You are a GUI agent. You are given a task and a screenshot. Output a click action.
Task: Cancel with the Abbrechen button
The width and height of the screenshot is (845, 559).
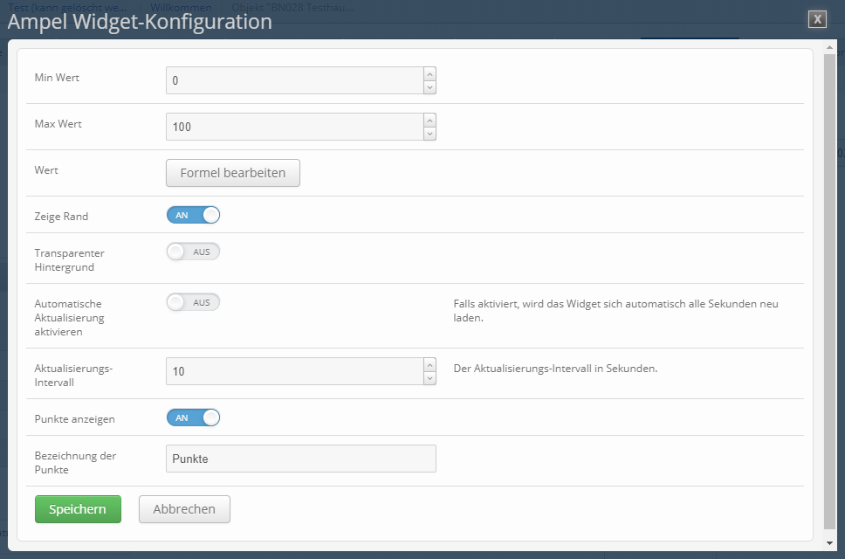(184, 509)
